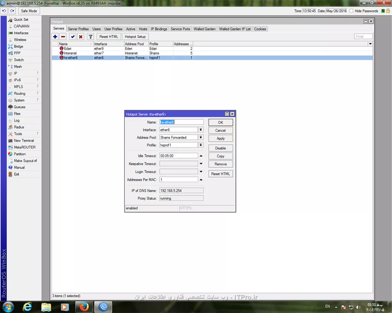The image size is (392, 313).
Task: Open Interfaces in the sidebar
Action: pos(24,33)
